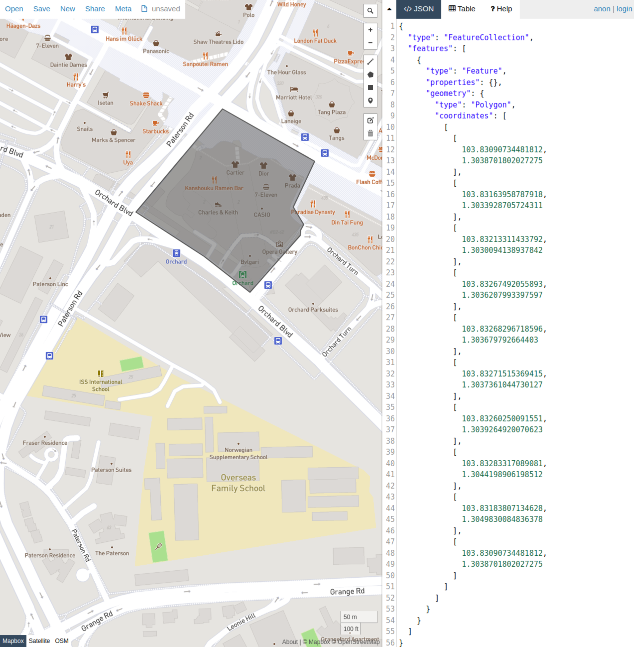
Task: Click the "Polygon" geometry type value
Action: click(491, 105)
